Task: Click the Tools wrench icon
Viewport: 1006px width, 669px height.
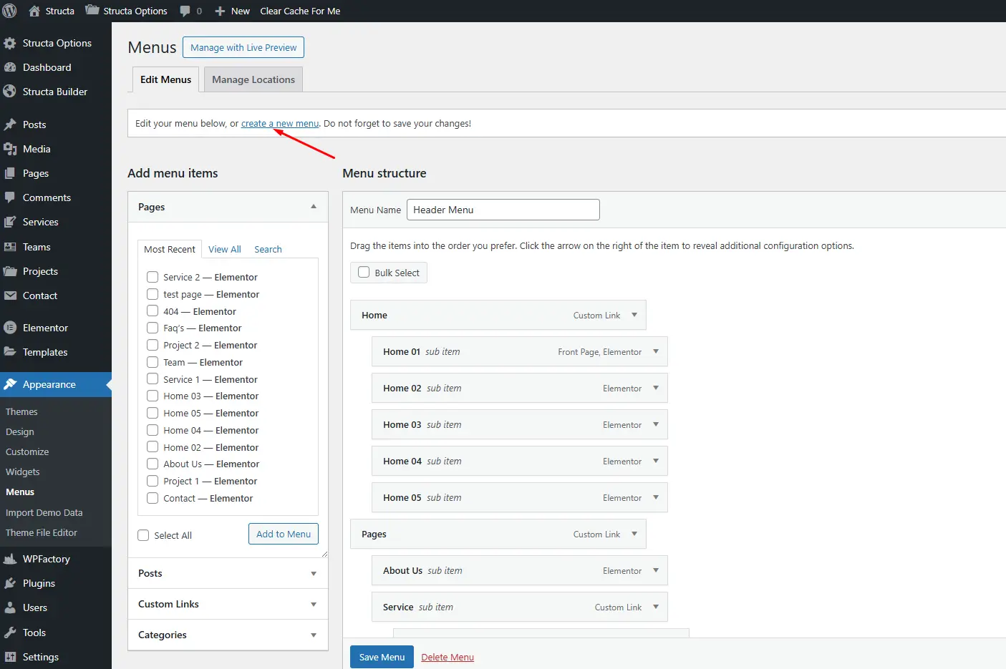Action: coord(10,633)
